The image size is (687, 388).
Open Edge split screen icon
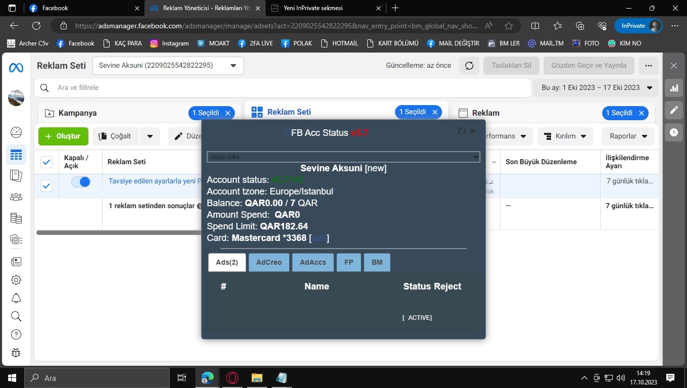[x=535, y=26]
